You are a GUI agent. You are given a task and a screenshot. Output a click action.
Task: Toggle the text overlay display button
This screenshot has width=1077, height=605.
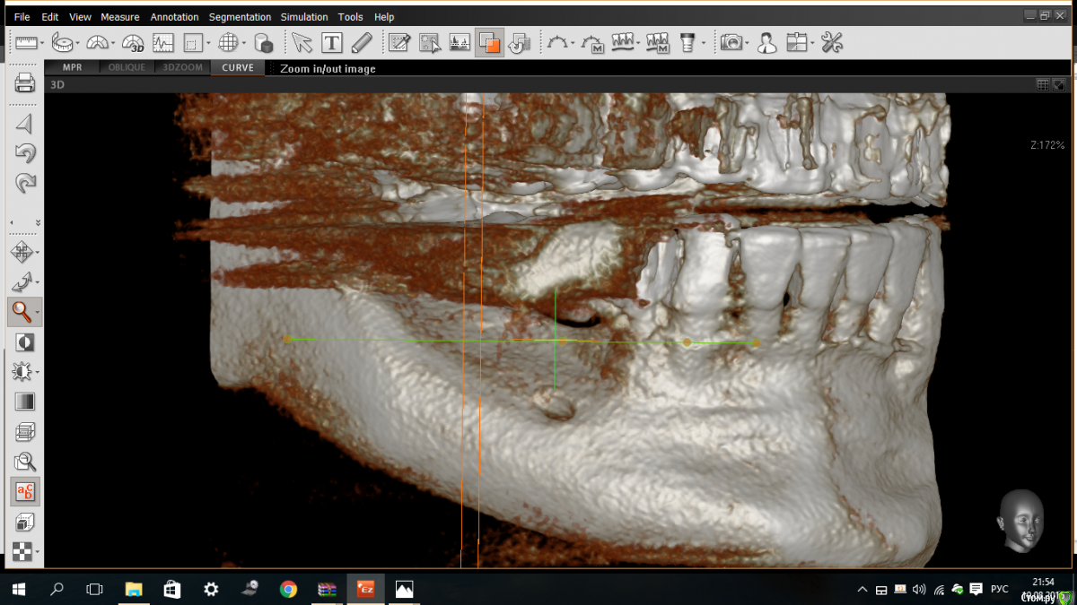(x=25, y=491)
